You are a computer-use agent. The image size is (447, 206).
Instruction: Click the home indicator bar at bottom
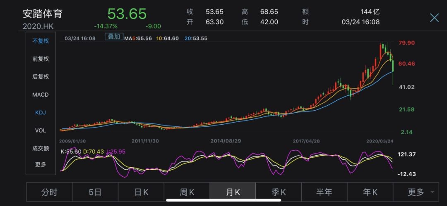pos(223,200)
